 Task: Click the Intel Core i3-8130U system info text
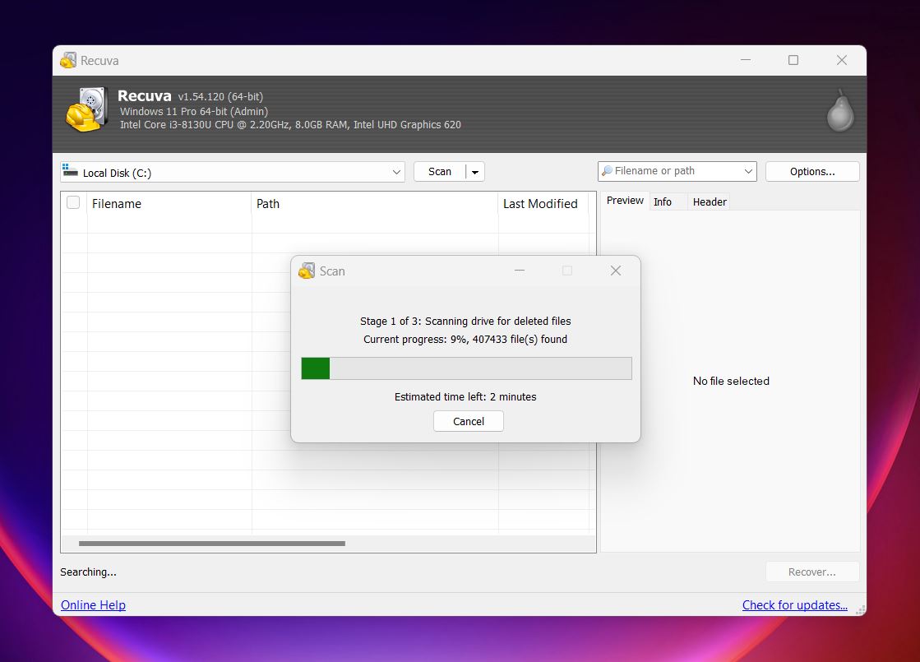pyautogui.click(x=290, y=124)
